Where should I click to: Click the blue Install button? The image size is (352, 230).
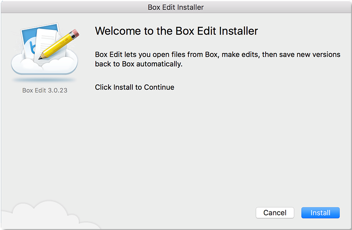320,213
